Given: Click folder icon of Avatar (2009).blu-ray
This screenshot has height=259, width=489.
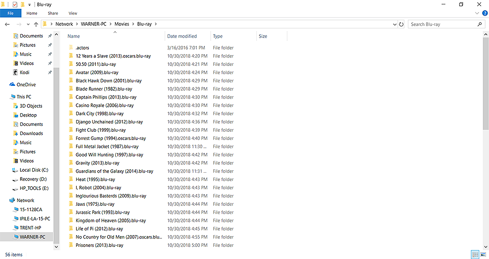Looking at the screenshot, I should 71,72.
